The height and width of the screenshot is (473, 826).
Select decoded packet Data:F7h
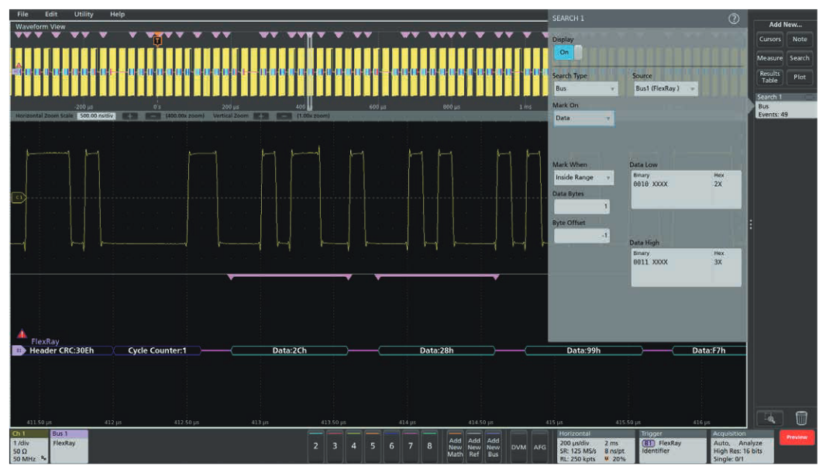[x=709, y=350]
